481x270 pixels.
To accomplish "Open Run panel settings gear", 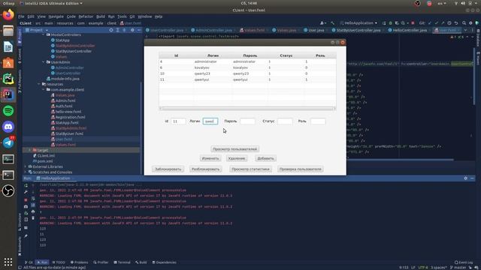I will (x=466, y=178).
